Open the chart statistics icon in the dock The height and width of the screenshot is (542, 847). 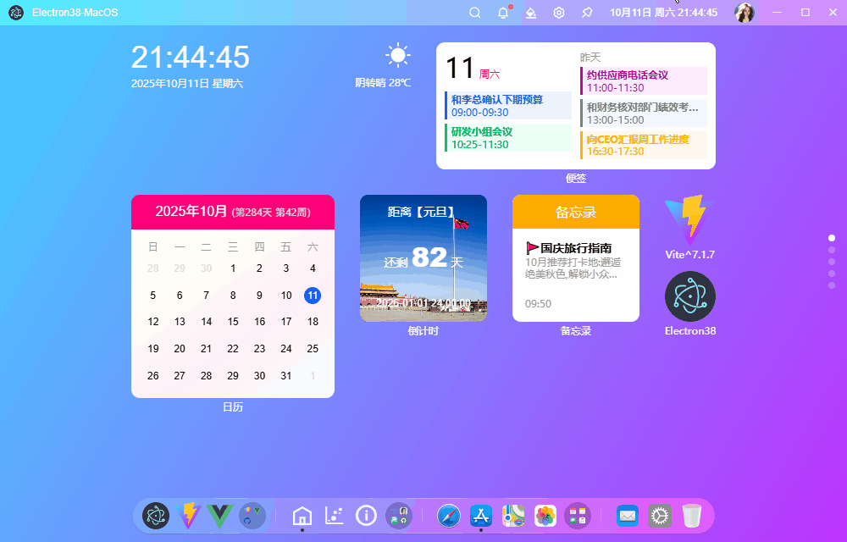pyautogui.click(x=334, y=515)
